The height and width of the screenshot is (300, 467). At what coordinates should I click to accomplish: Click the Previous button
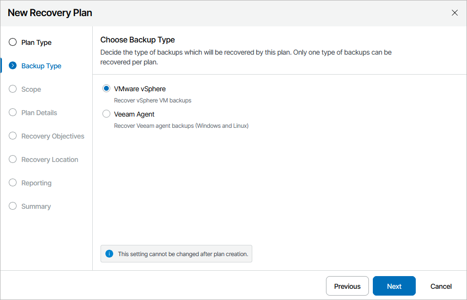point(347,286)
